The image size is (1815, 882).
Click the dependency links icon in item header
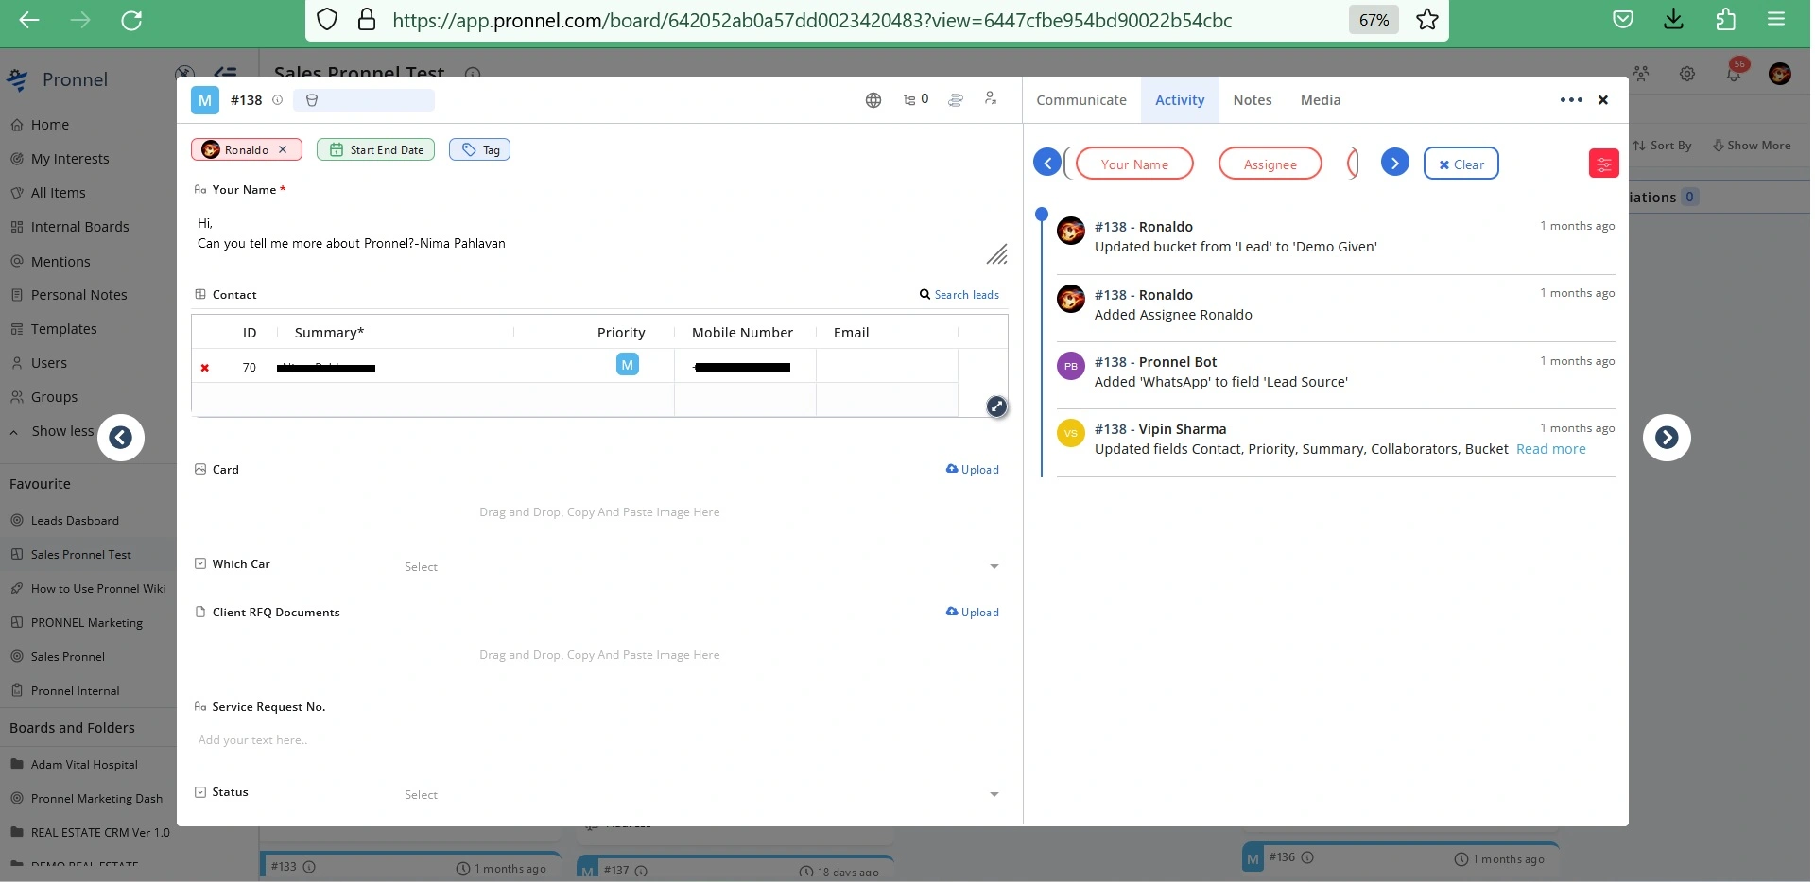click(956, 99)
